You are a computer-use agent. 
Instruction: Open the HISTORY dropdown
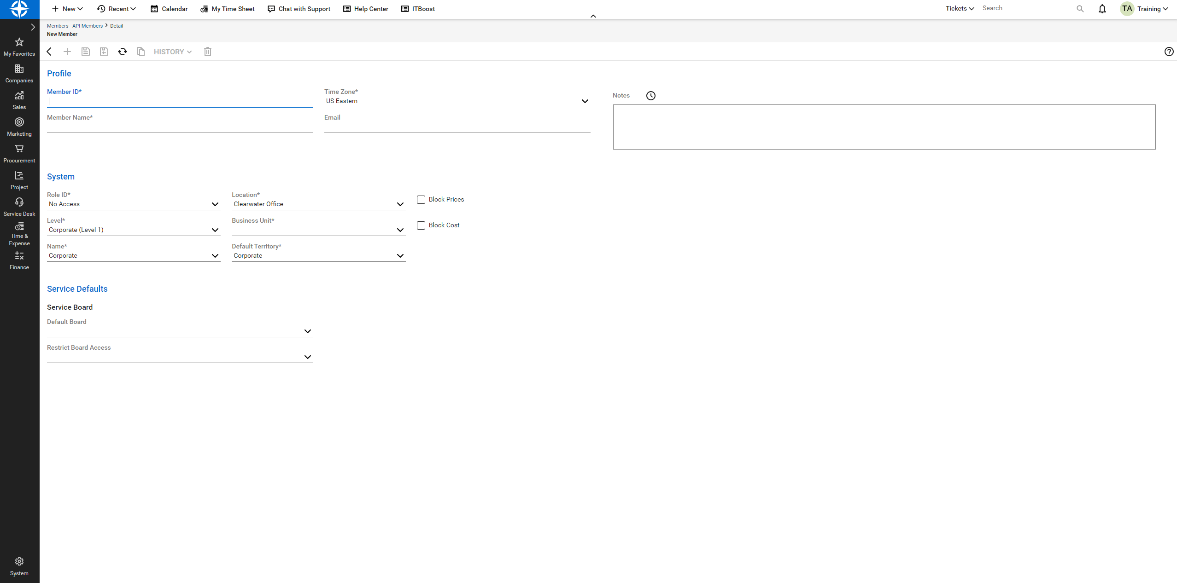pos(173,52)
